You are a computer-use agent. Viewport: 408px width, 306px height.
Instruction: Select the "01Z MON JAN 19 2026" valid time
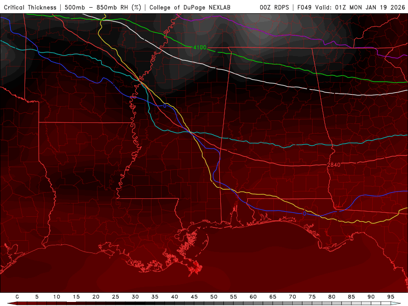[370, 8]
